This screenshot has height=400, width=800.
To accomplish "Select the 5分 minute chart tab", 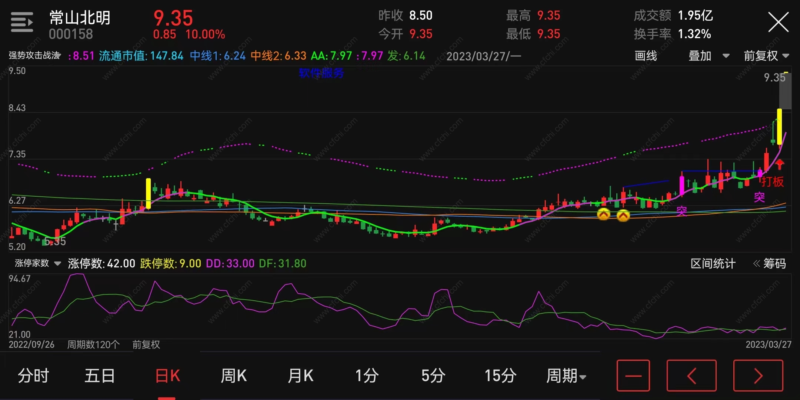I will click(433, 376).
